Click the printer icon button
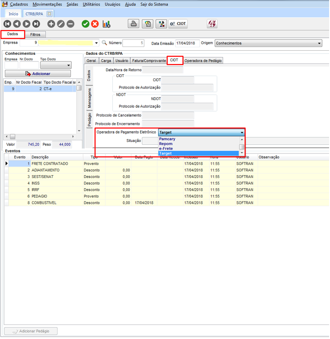 [134, 24]
